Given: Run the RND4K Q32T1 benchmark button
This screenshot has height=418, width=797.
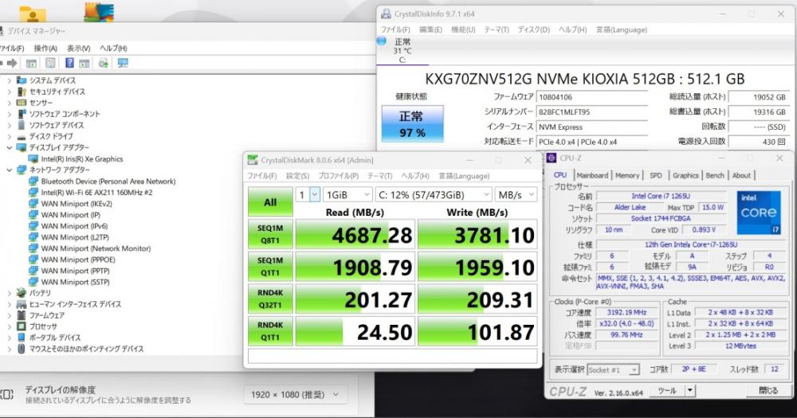Looking at the screenshot, I should 270,299.
